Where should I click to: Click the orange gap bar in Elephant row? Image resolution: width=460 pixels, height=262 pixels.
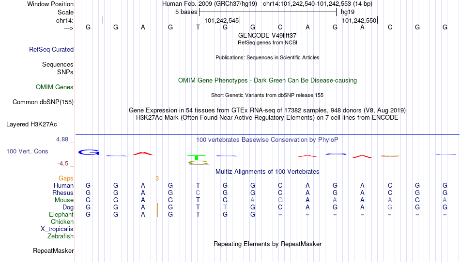(x=157, y=214)
